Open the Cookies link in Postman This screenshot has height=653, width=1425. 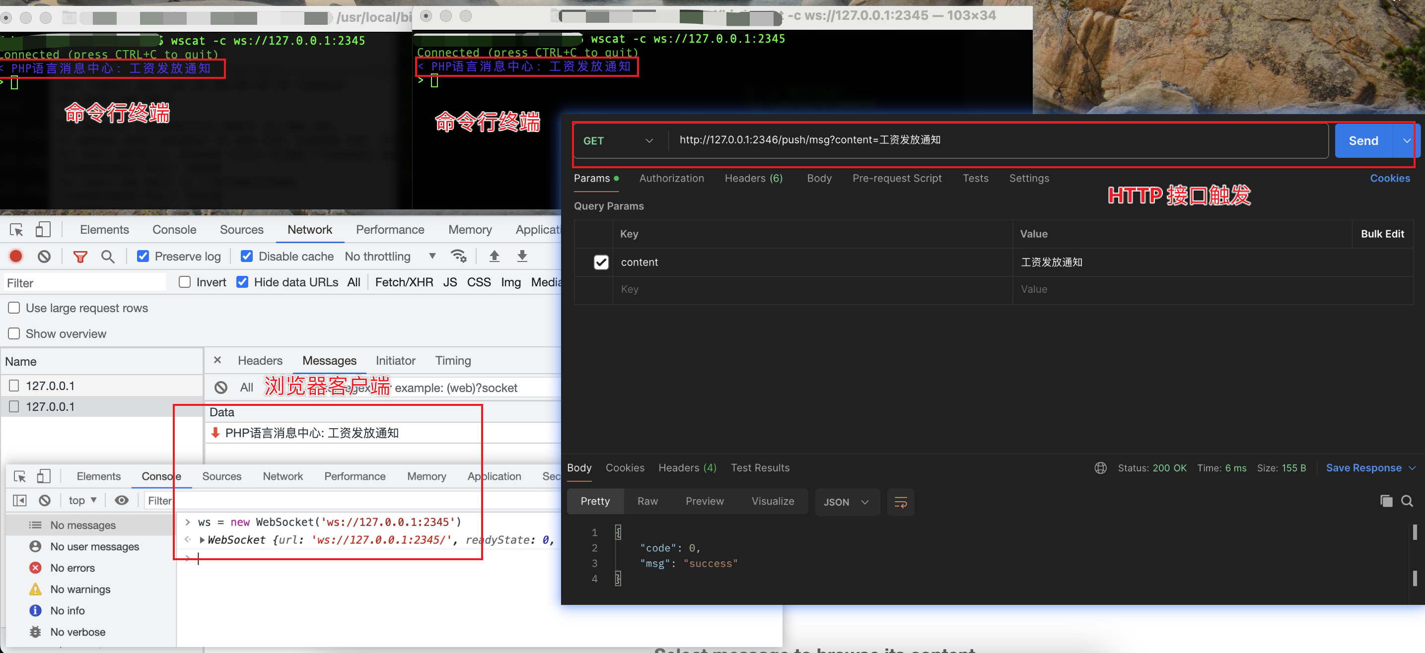[x=1390, y=178]
